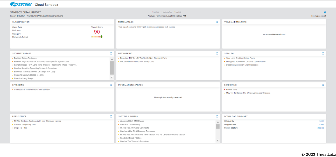Screen dimensions: 336x157
Task: Click System Summary scroll down arrow
Action: (x=218, y=140)
